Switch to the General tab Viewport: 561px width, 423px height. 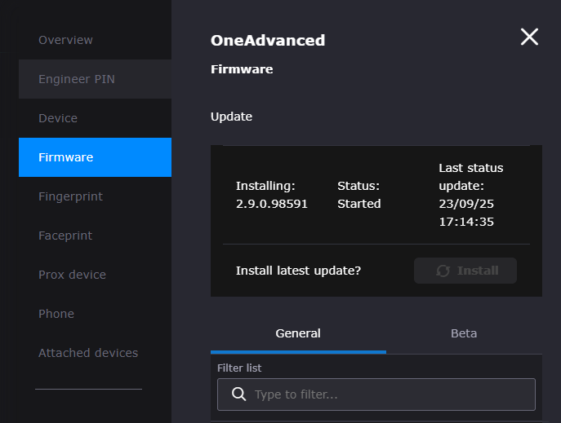click(298, 333)
